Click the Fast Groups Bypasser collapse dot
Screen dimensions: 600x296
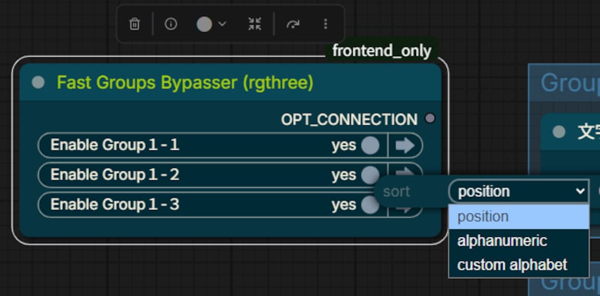38,82
